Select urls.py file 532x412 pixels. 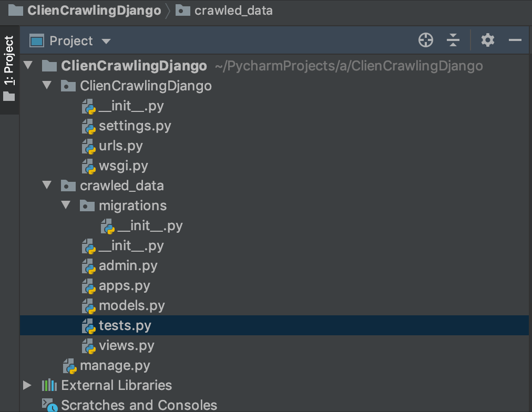pos(120,146)
